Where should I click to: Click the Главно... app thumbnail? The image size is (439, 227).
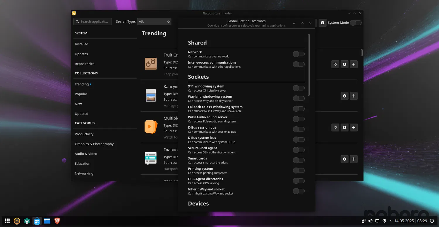tap(151, 158)
